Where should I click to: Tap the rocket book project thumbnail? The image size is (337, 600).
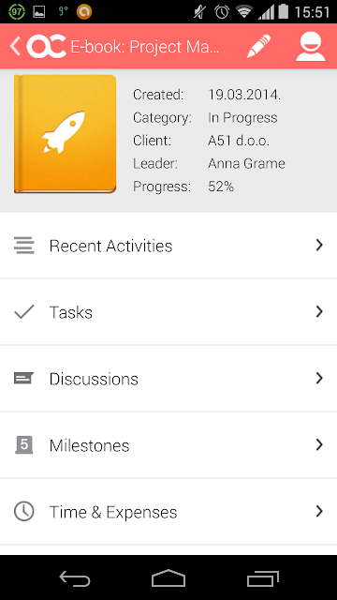click(x=65, y=134)
